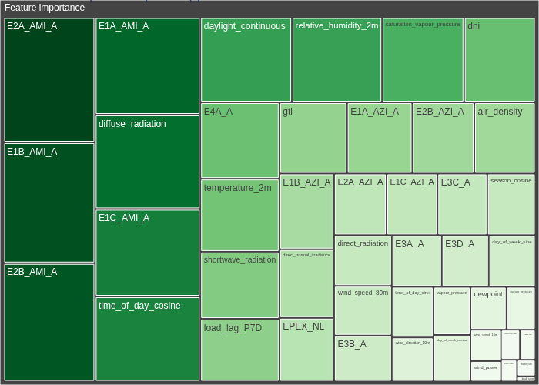Select the E2A_AMI_A treemap tile

pos(49,80)
